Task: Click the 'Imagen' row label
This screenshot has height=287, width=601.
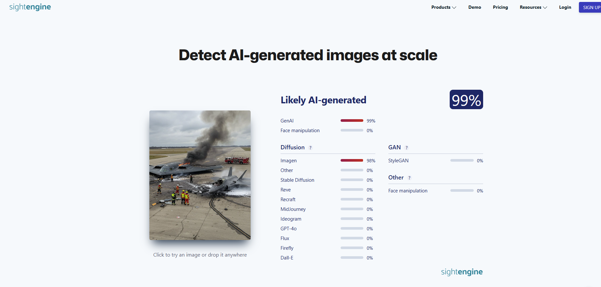Action: click(x=289, y=161)
